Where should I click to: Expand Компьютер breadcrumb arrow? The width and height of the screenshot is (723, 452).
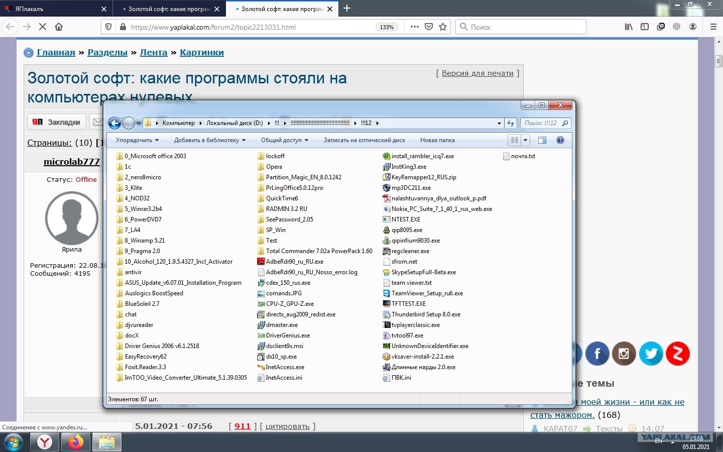[x=200, y=123]
